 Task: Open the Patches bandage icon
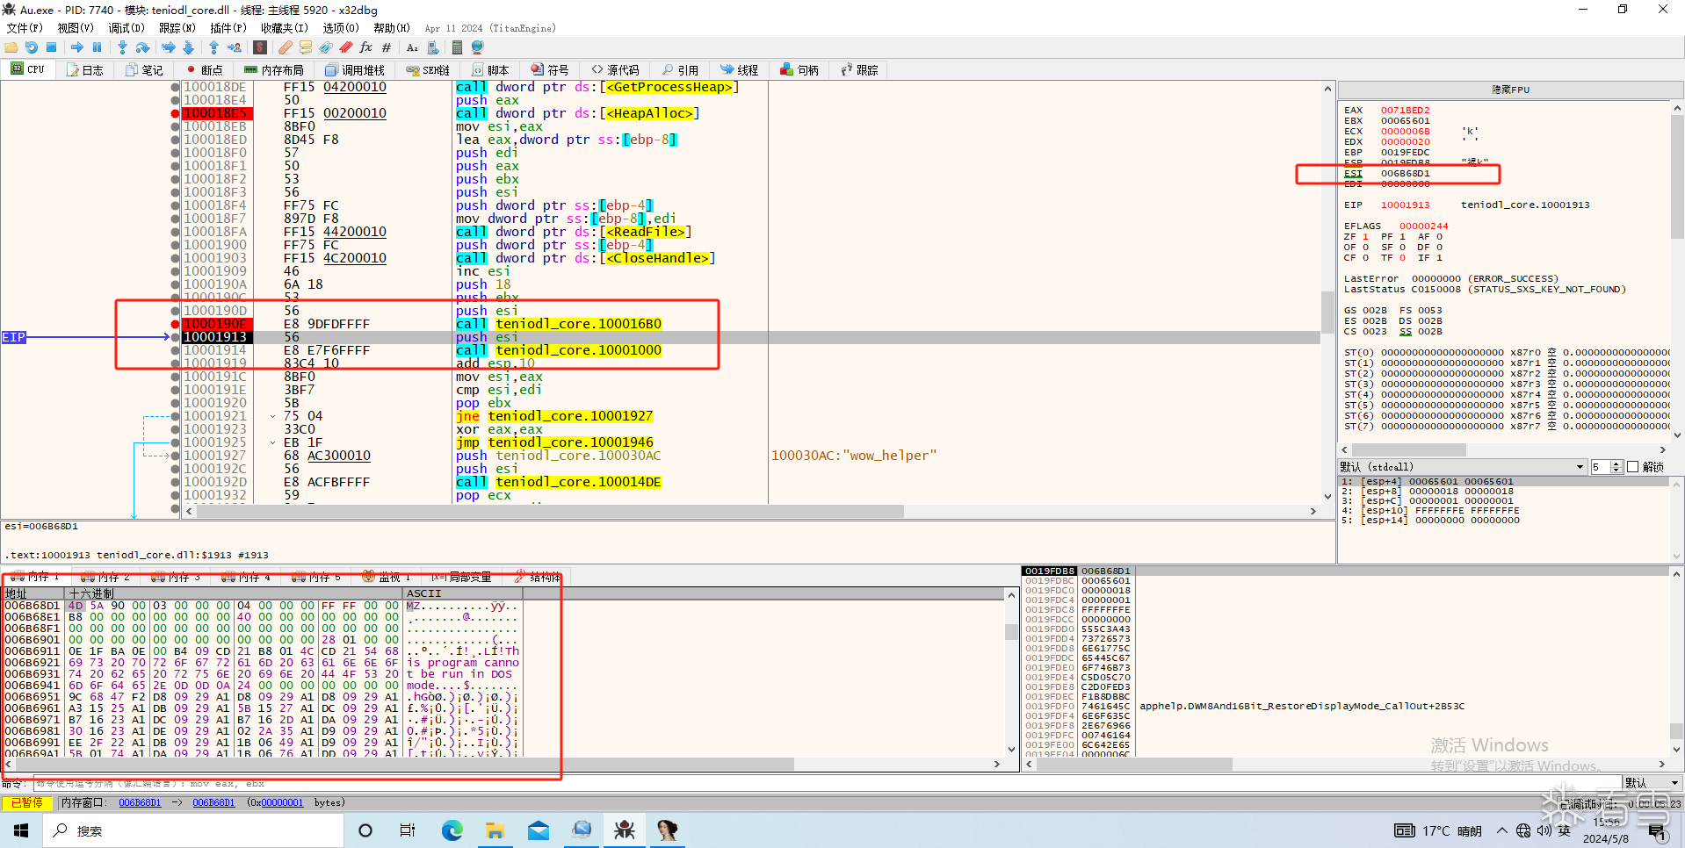coord(286,47)
